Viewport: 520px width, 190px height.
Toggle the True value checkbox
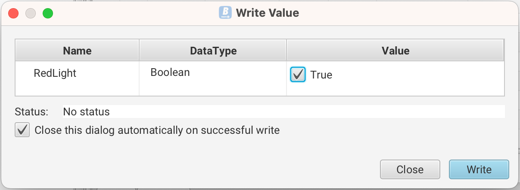[x=298, y=75]
